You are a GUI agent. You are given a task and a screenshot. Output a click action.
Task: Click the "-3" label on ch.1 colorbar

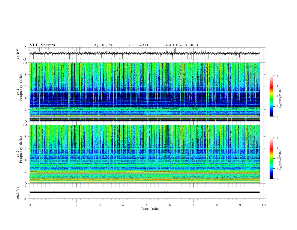(277, 76)
